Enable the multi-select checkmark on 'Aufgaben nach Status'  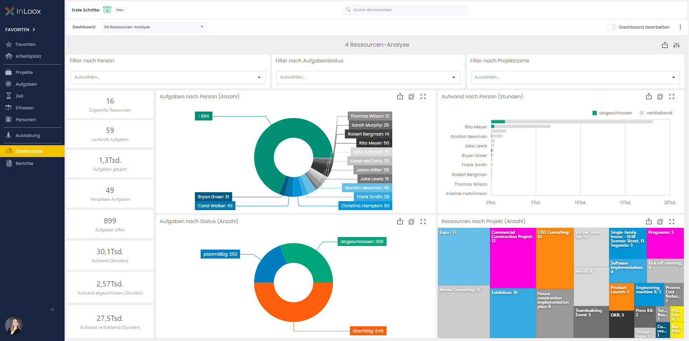412,222
